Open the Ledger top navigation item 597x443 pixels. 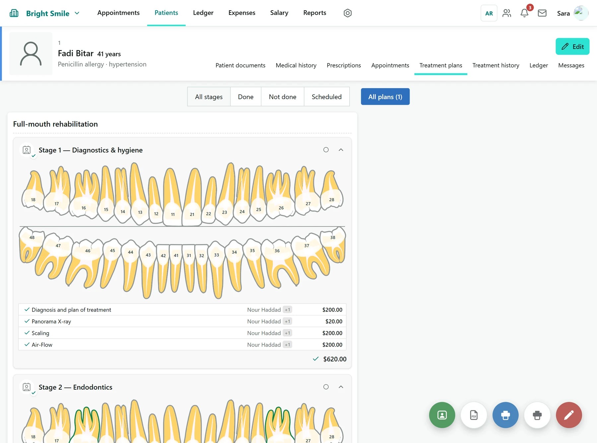[203, 13]
